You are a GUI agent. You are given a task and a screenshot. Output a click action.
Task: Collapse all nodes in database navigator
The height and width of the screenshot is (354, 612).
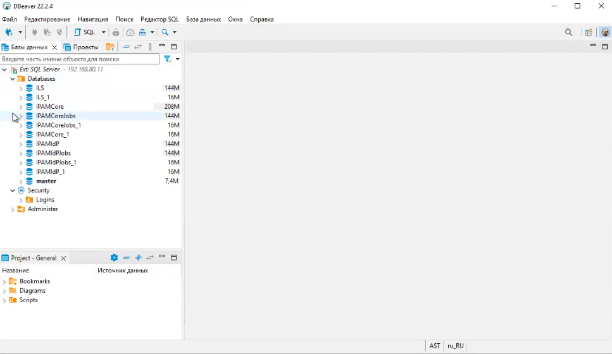click(x=126, y=47)
